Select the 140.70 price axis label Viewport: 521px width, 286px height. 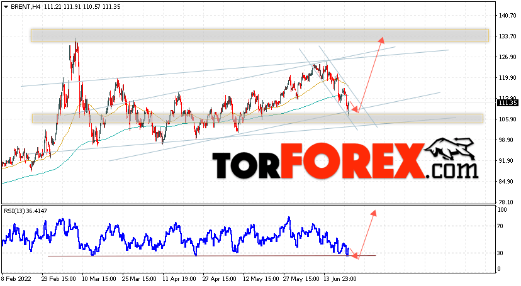point(507,15)
